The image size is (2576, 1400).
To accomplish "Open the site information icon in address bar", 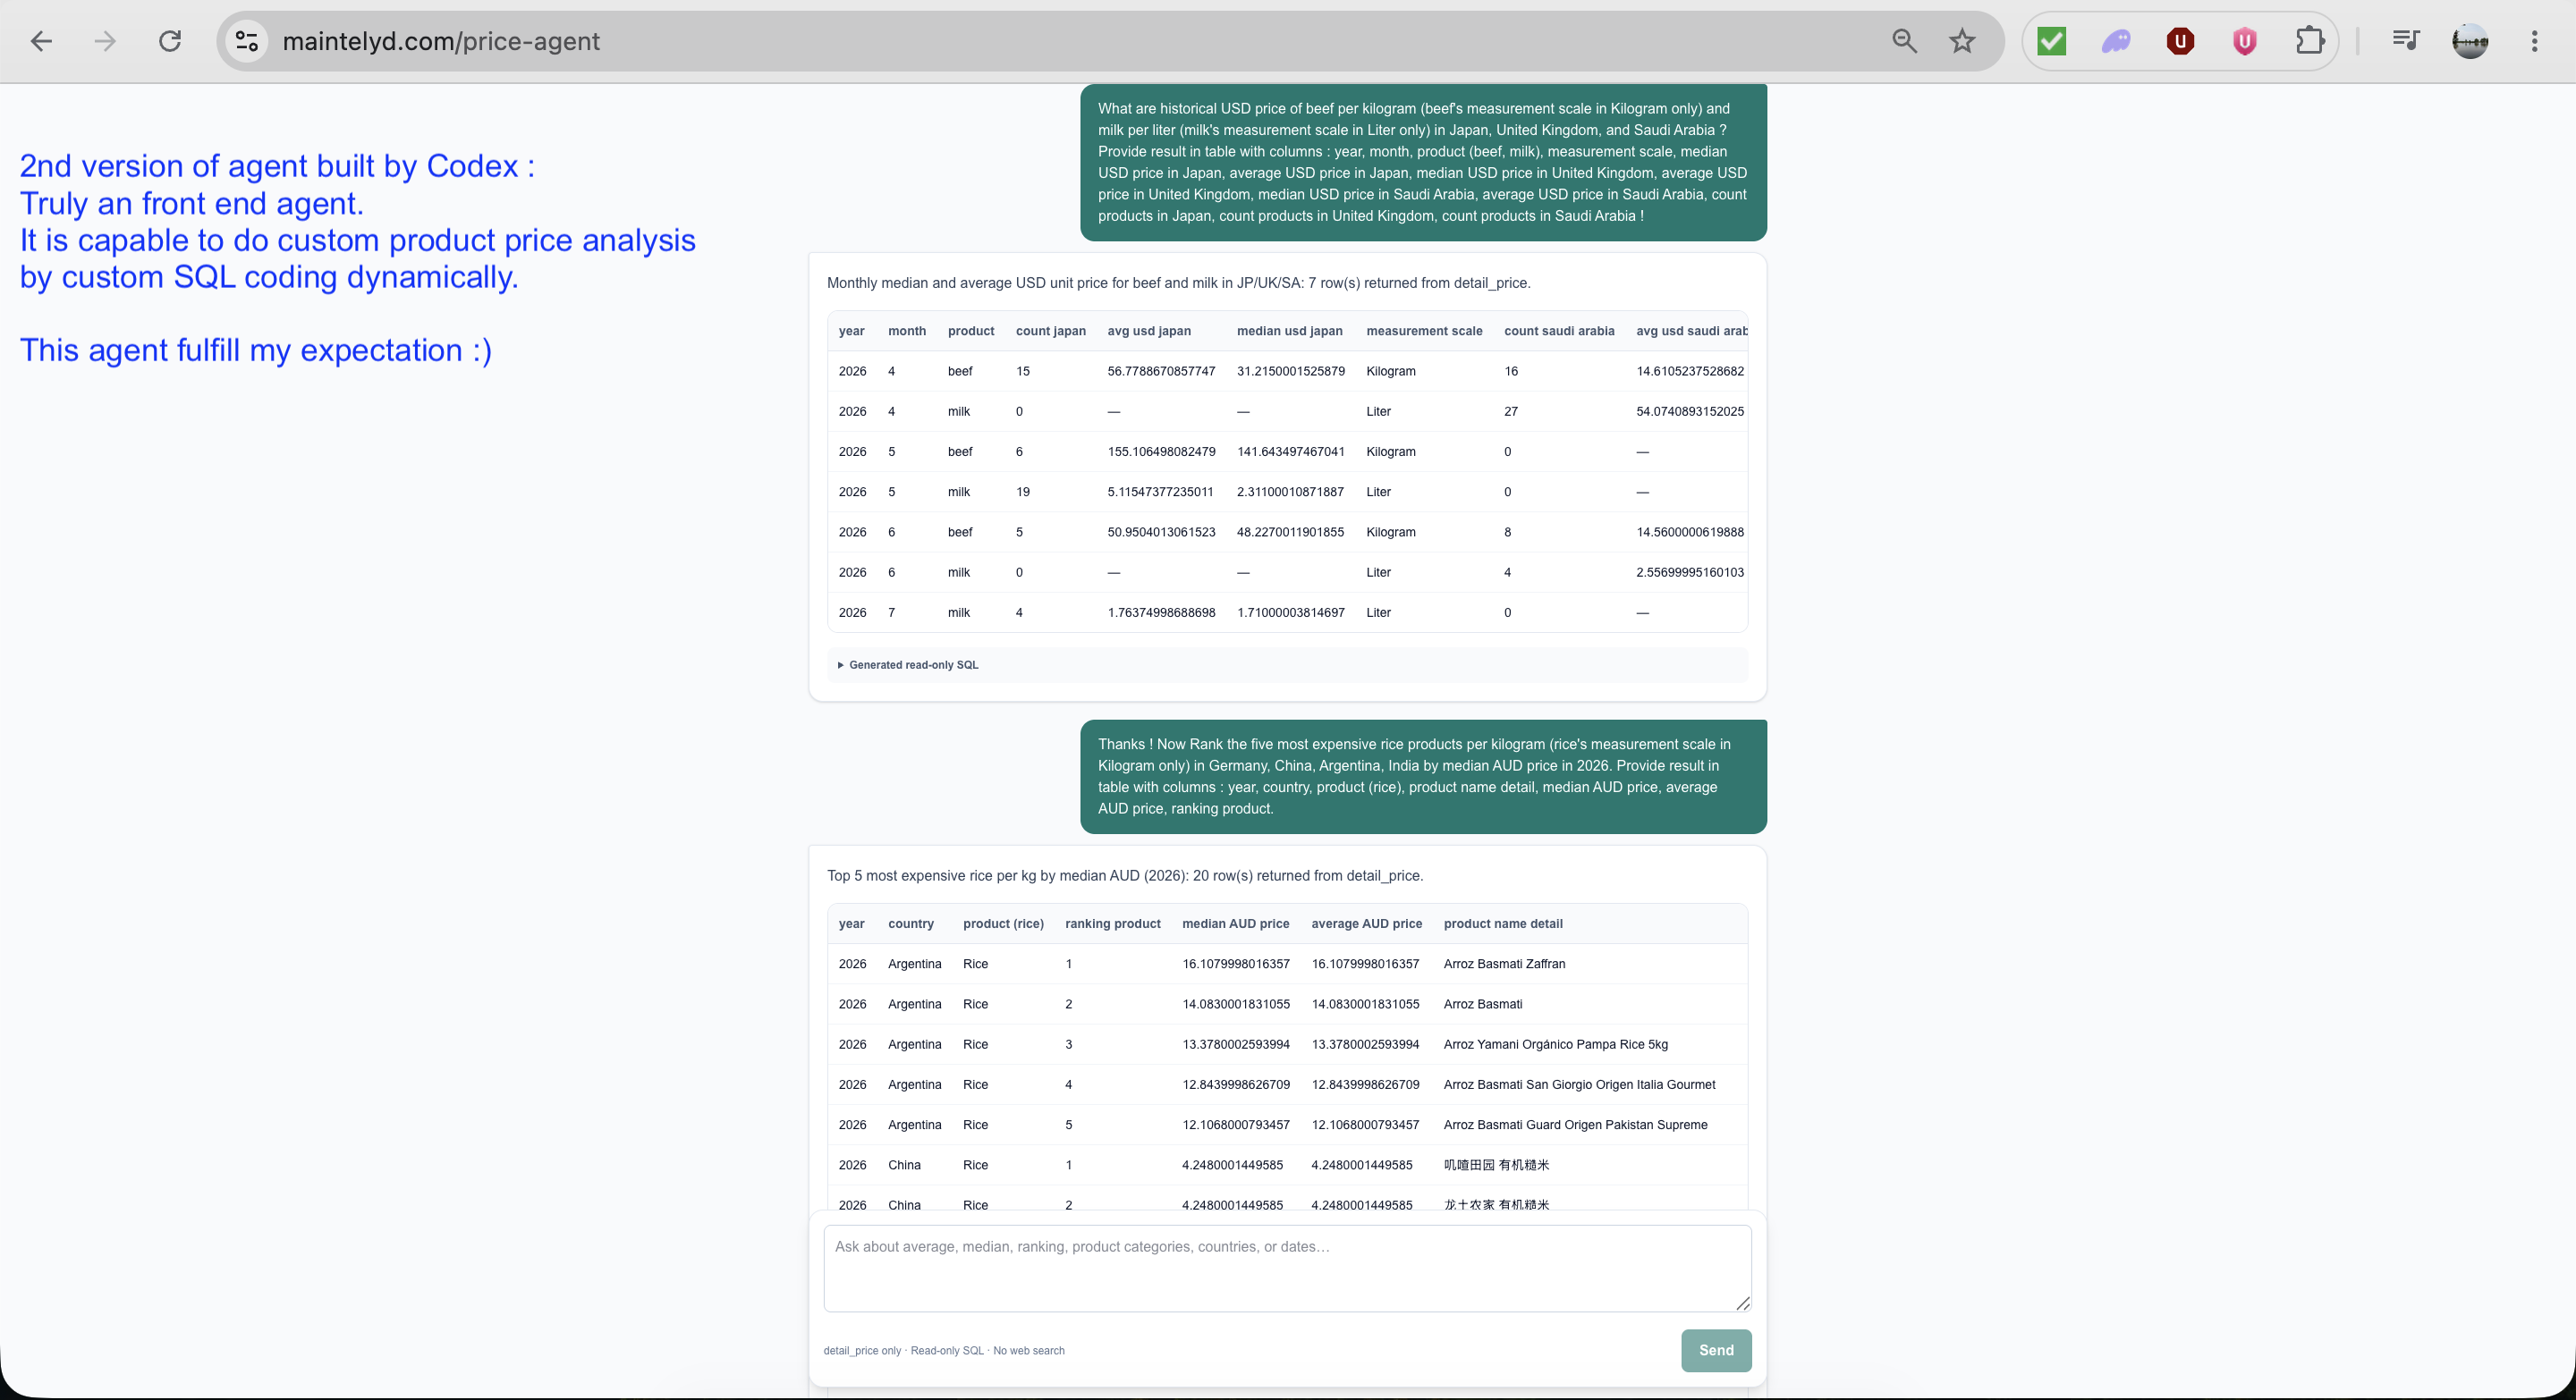I will pyautogui.click(x=247, y=41).
